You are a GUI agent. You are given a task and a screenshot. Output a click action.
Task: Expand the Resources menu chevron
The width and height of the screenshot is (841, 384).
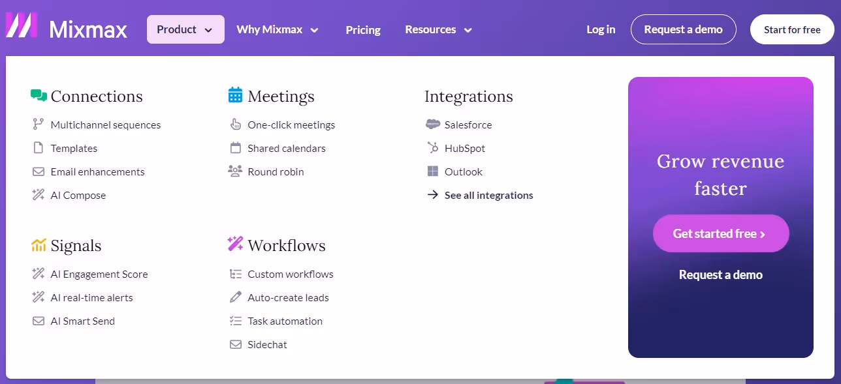tap(467, 30)
